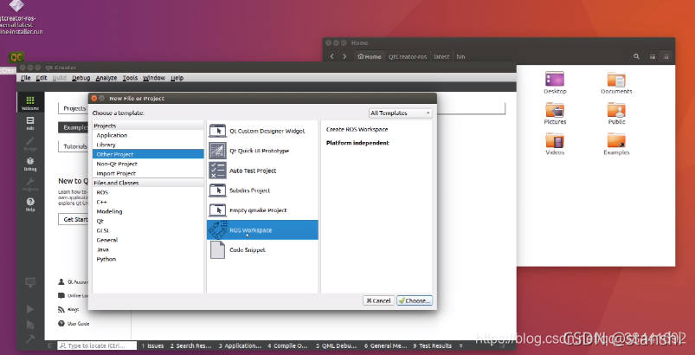Viewport: 695px width, 355px height.
Task: Open Help mode in Qt Creator sidebar
Action: pos(30,204)
